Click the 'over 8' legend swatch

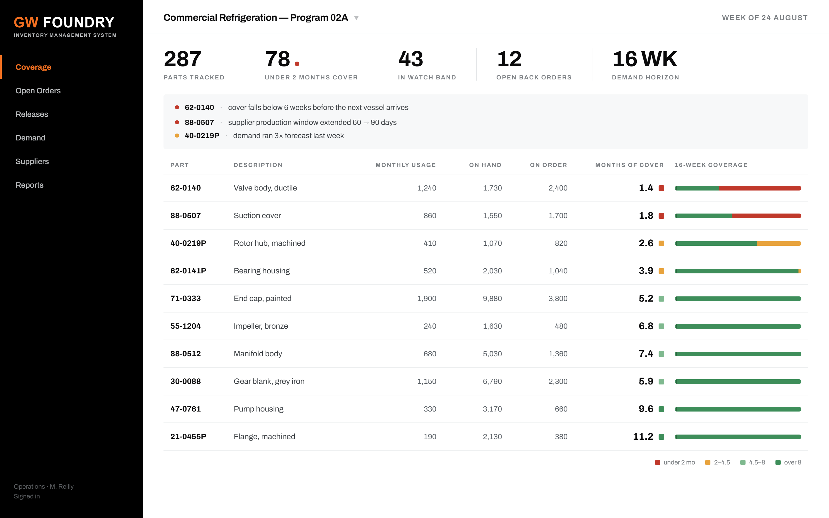pos(778,462)
